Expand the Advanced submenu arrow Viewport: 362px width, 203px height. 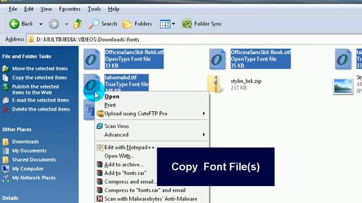click(x=204, y=135)
